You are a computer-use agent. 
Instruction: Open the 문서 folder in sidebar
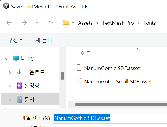point(29,99)
